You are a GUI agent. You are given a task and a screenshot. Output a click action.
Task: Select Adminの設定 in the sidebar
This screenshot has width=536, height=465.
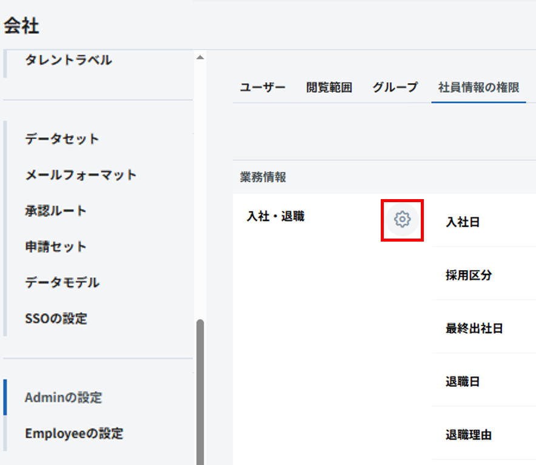click(x=63, y=398)
